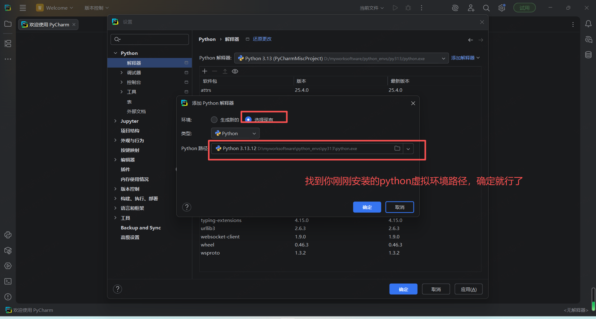Open Advanced Settings item
Image resolution: width=596 pixels, height=319 pixels.
[x=130, y=237]
